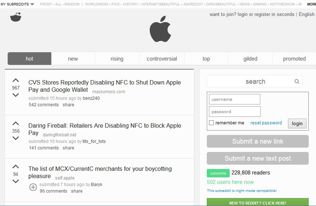The height and width of the screenshot is (206, 316).
Task: Click share under Daring Fireball post
Action: [x=68, y=148]
